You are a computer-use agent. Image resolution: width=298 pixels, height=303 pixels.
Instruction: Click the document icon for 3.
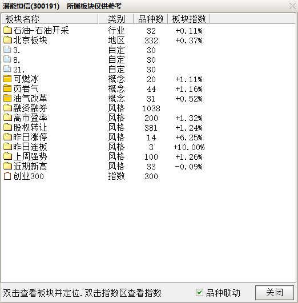[x=7, y=50]
